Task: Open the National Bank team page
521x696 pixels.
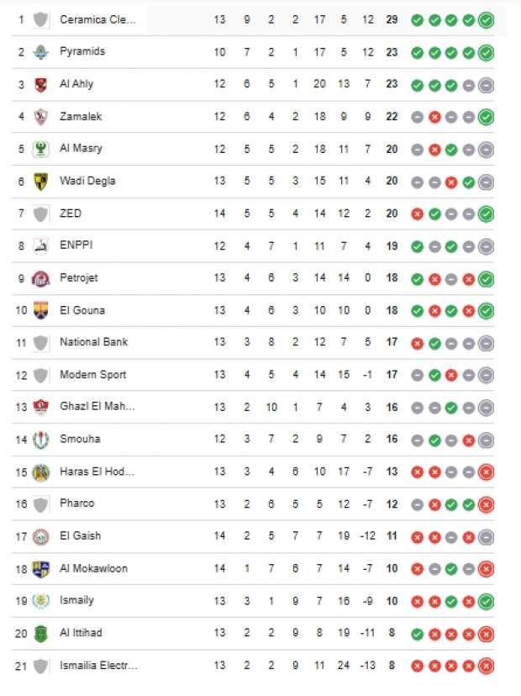Action: (x=93, y=342)
